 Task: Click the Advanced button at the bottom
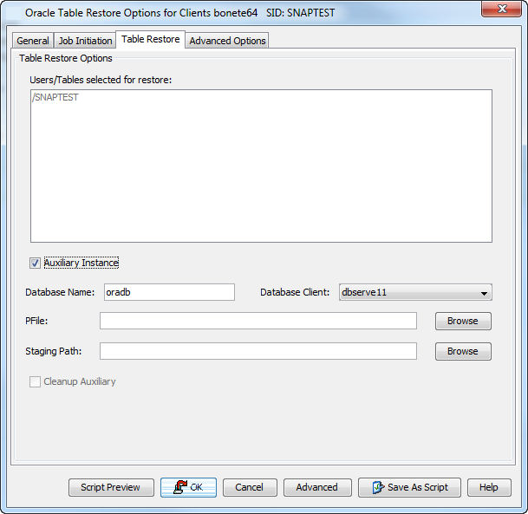pos(316,487)
